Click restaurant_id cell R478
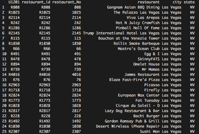The width and height of the screenshot is (199, 134). pyautogui.click(x=46, y=59)
